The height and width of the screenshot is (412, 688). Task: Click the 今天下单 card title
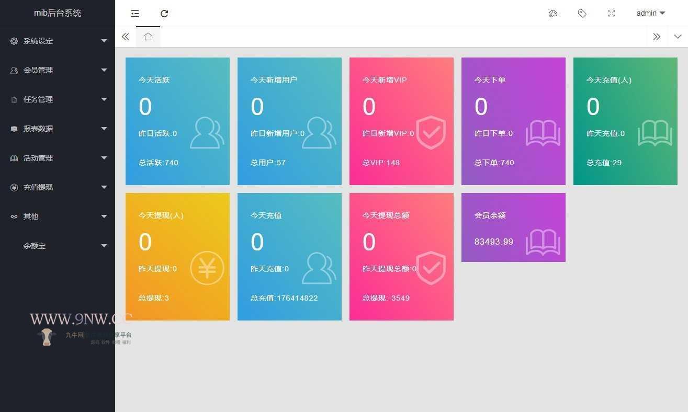(x=490, y=80)
